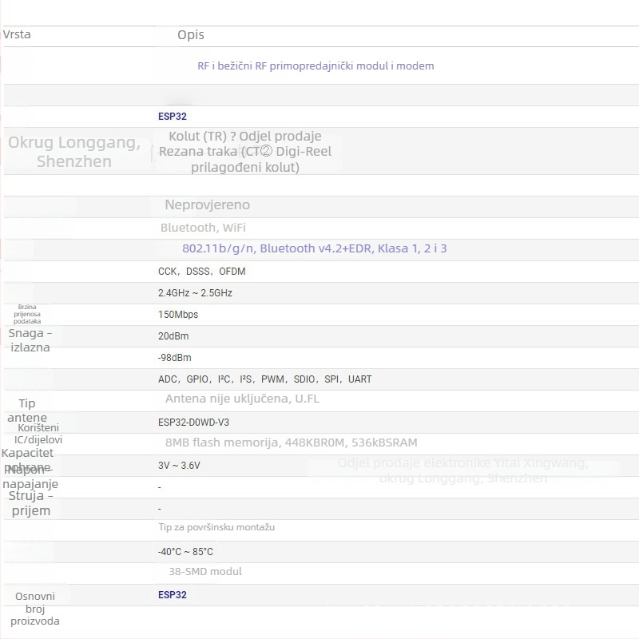Select the 150Mbps data rate value
The height and width of the screenshot is (639, 639).
[x=178, y=315]
